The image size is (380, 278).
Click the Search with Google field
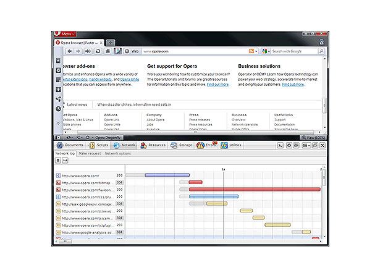click(x=295, y=51)
